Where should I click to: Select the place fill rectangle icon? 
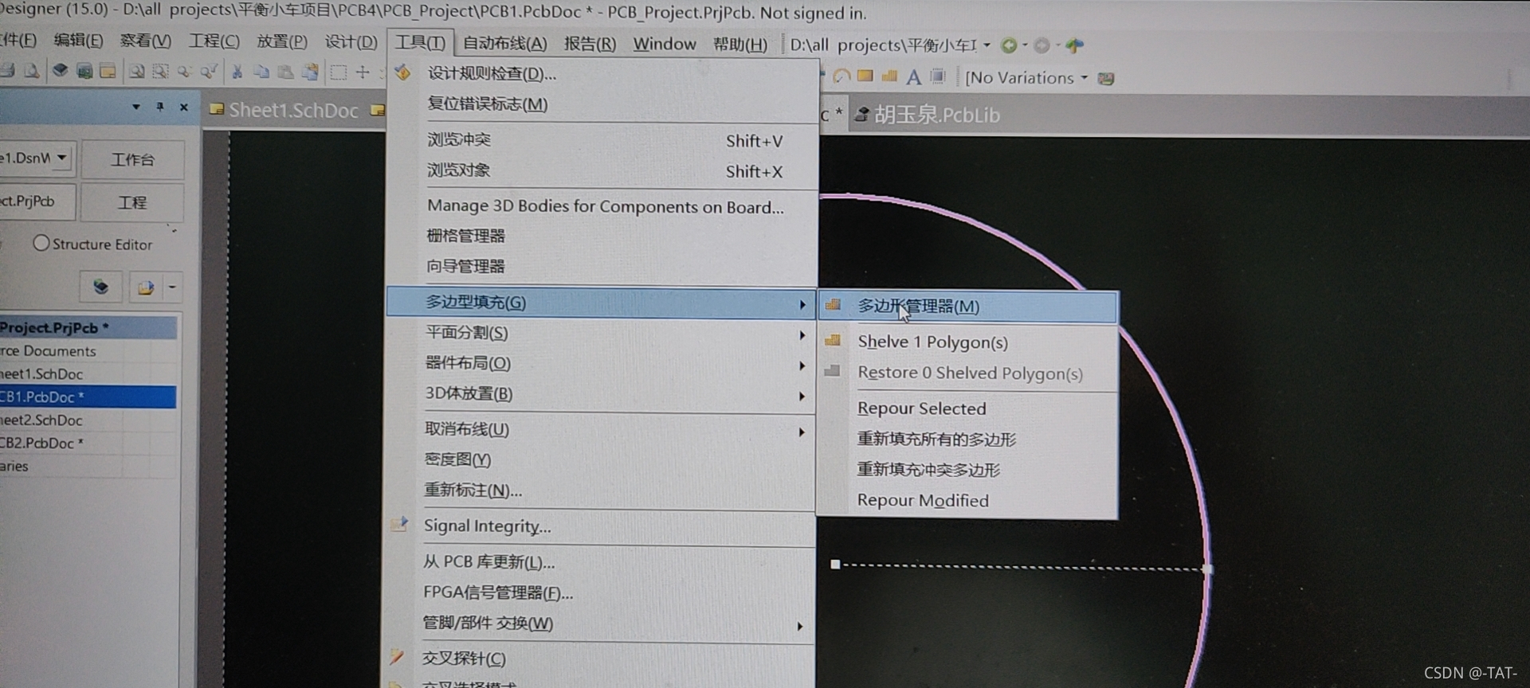click(865, 76)
